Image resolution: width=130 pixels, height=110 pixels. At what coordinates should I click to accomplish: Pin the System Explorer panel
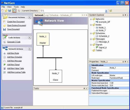126,15
